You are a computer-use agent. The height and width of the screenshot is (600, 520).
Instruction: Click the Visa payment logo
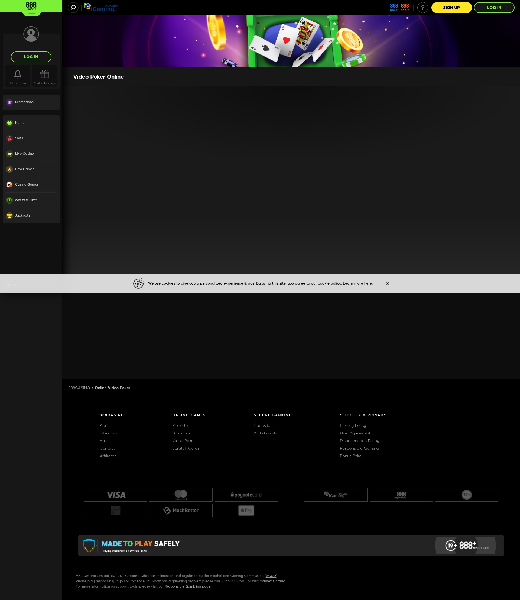(x=115, y=495)
